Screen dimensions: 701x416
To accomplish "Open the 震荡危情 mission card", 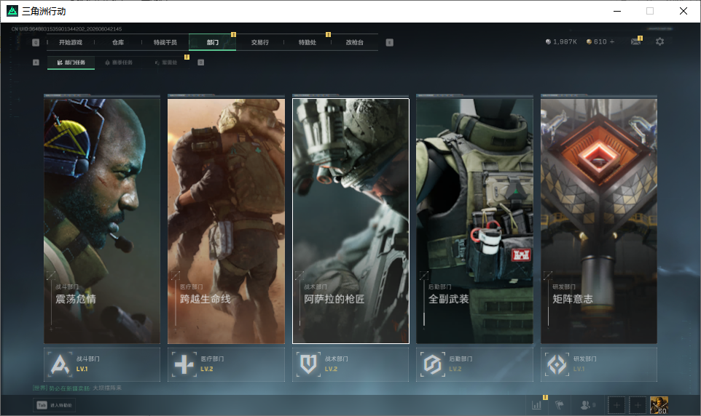I will point(102,221).
